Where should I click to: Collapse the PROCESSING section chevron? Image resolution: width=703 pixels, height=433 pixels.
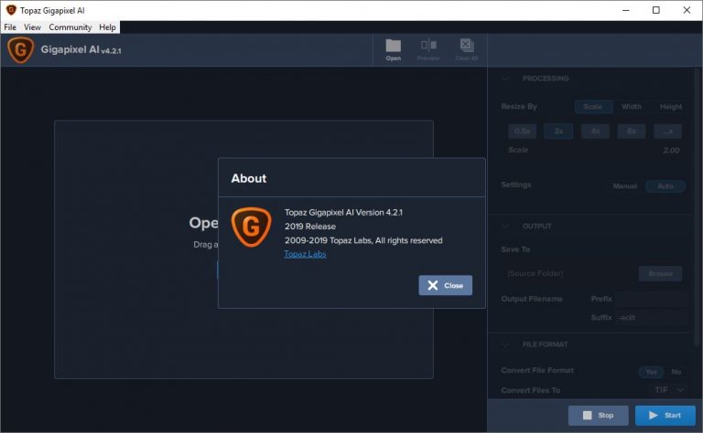[505, 79]
